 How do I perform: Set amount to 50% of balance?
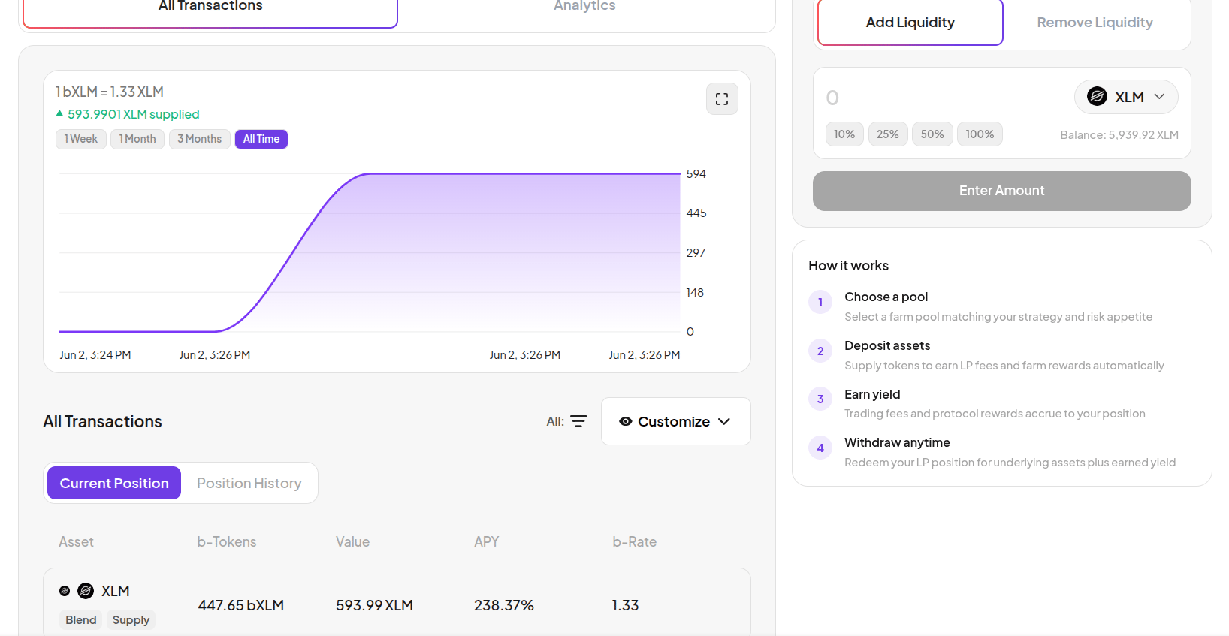pos(932,134)
